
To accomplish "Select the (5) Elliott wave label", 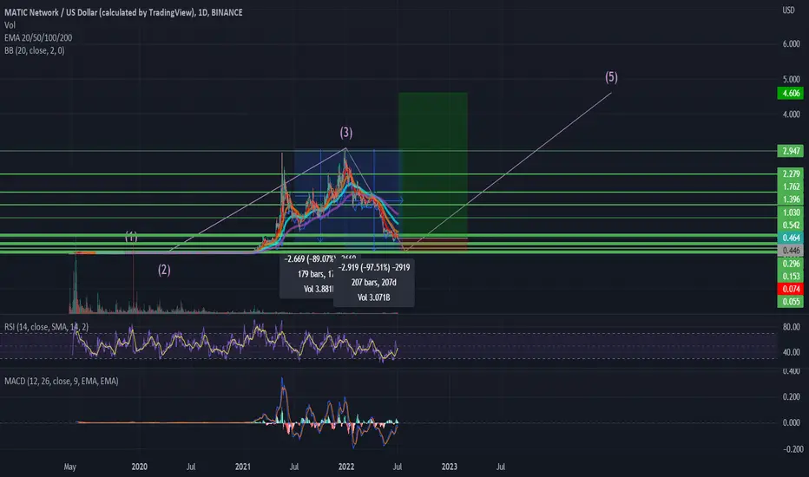I will [x=611, y=77].
